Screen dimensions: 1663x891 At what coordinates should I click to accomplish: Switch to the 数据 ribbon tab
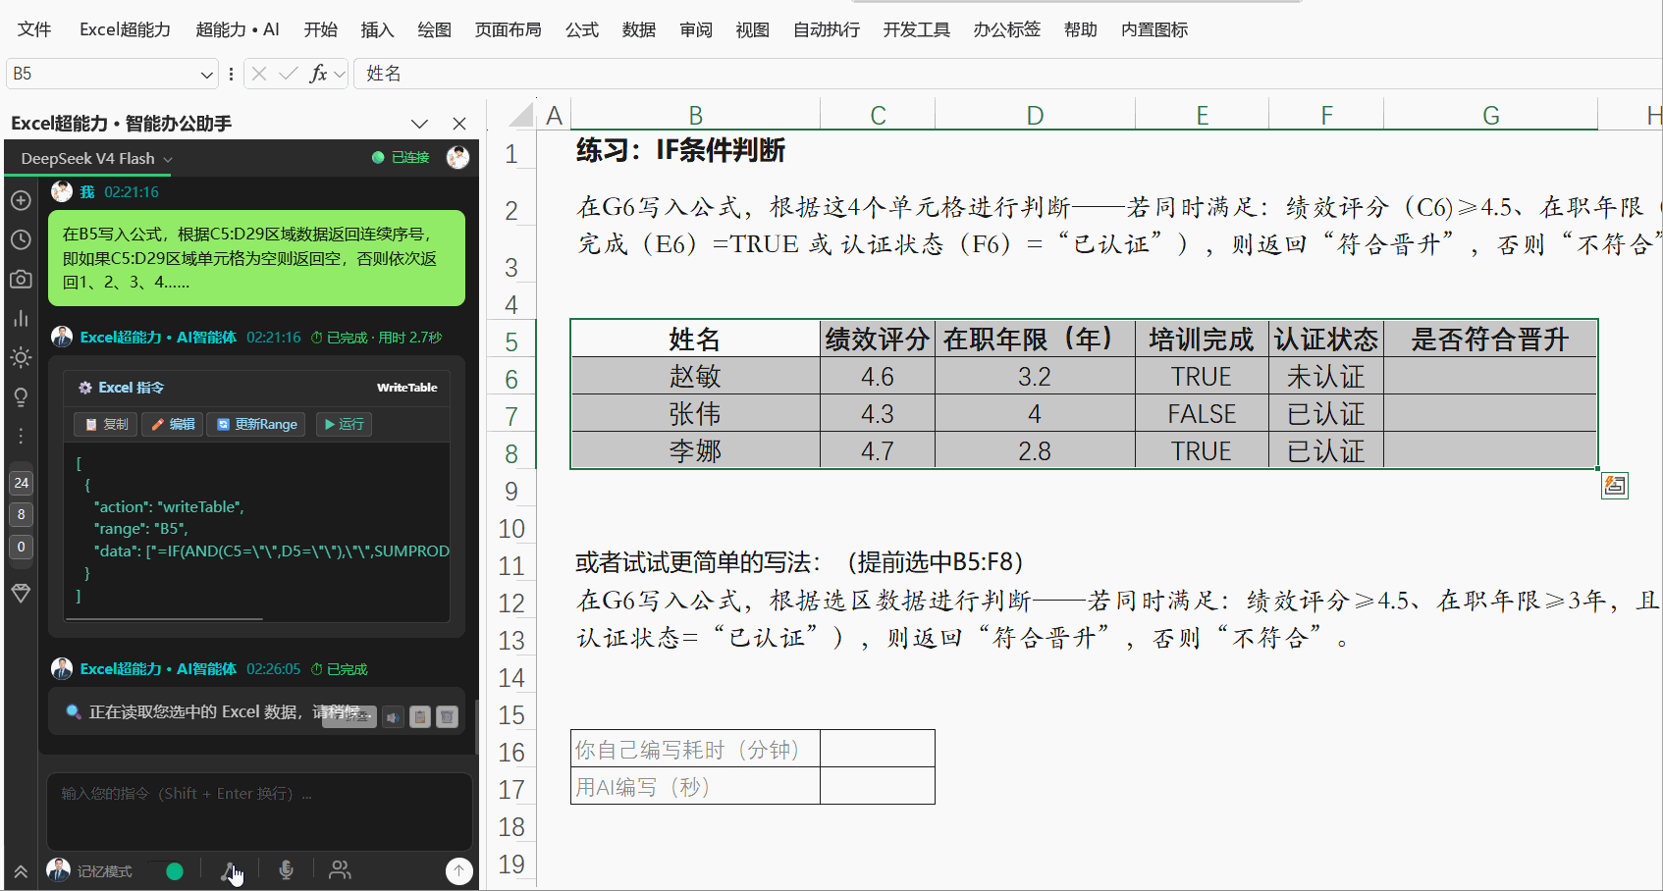click(639, 29)
